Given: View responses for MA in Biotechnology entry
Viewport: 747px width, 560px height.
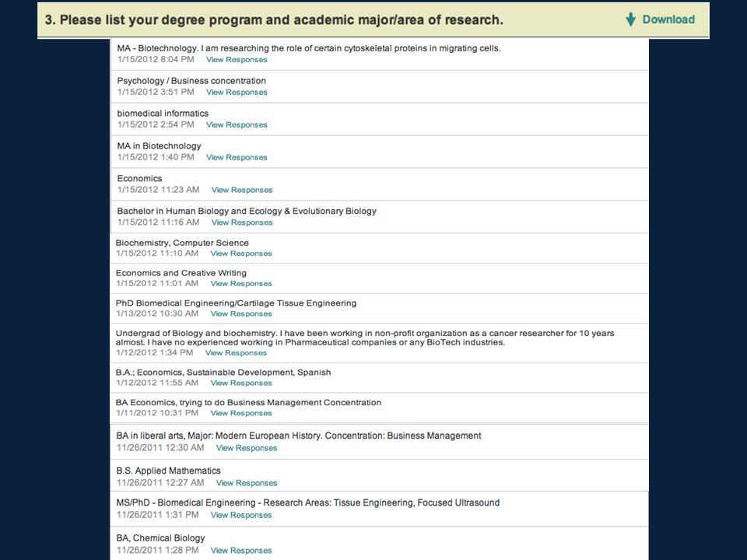Looking at the screenshot, I should 237,157.
